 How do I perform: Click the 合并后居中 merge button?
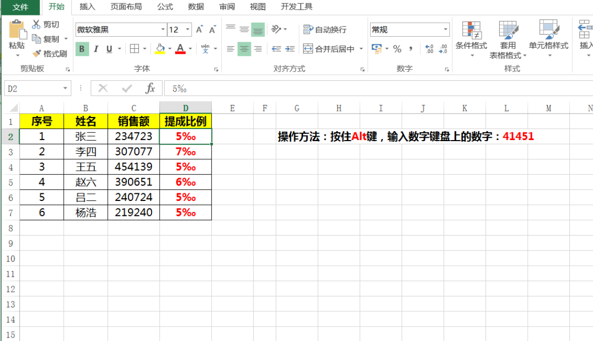pos(329,49)
